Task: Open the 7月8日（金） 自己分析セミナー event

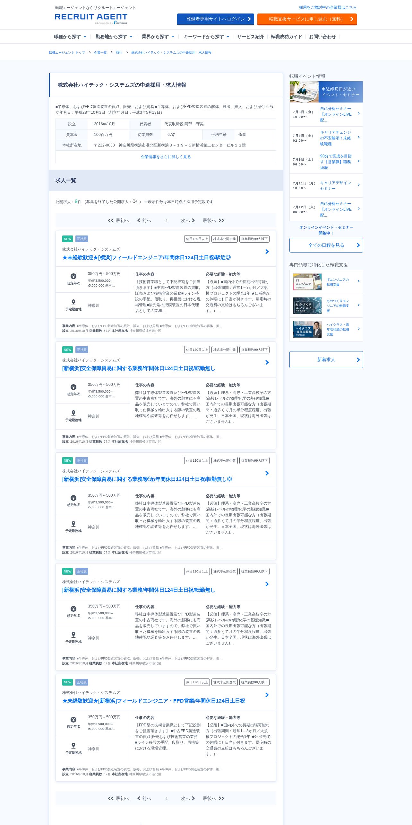Action: tap(326, 114)
